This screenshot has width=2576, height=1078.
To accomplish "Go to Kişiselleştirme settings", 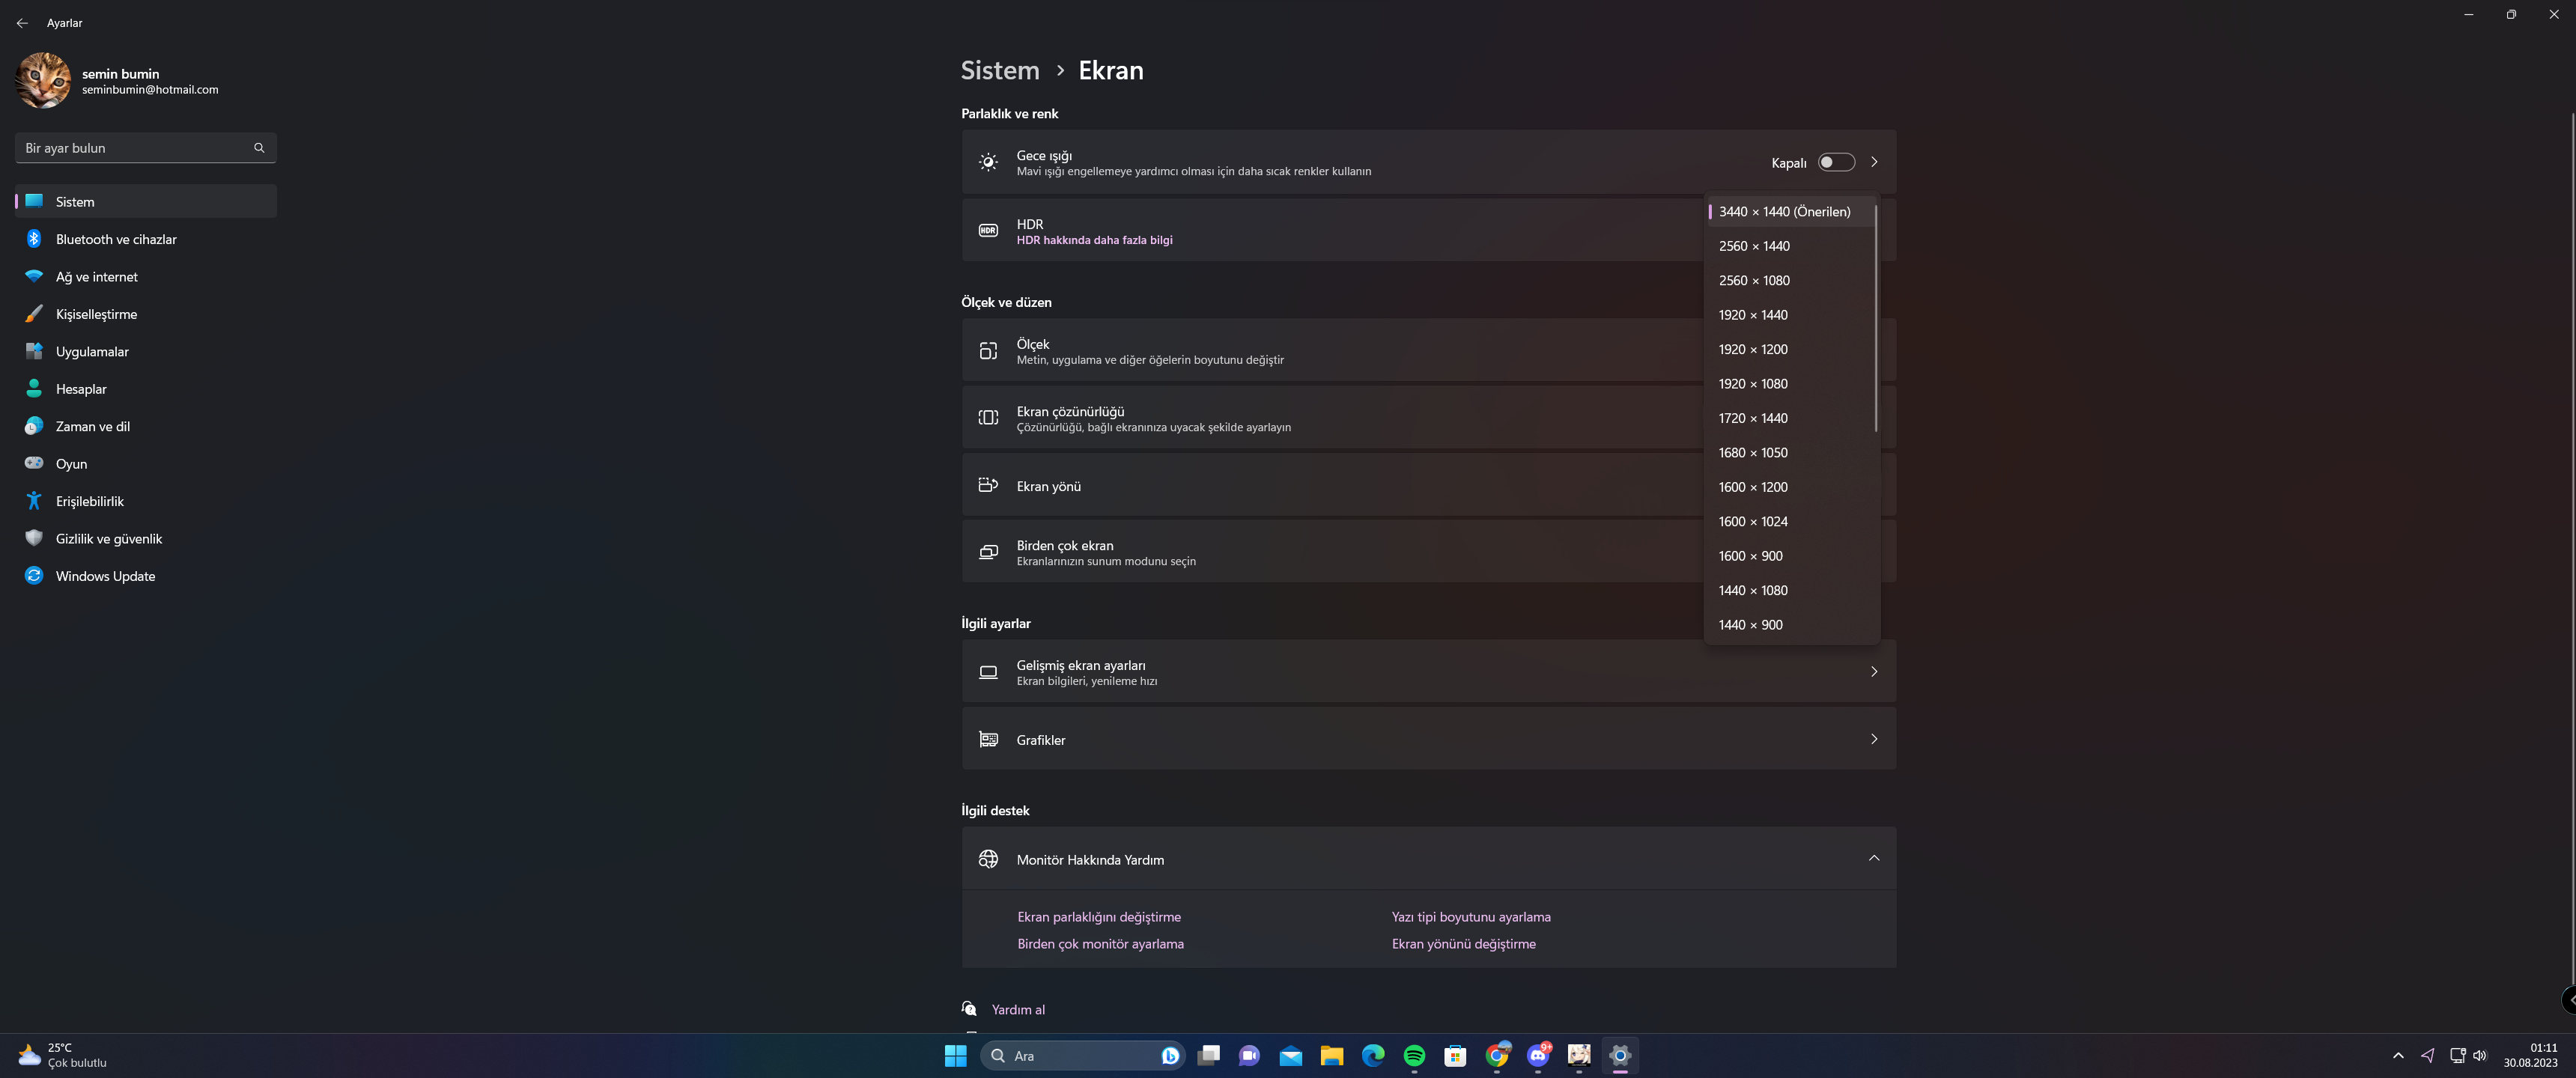I will coord(96,314).
